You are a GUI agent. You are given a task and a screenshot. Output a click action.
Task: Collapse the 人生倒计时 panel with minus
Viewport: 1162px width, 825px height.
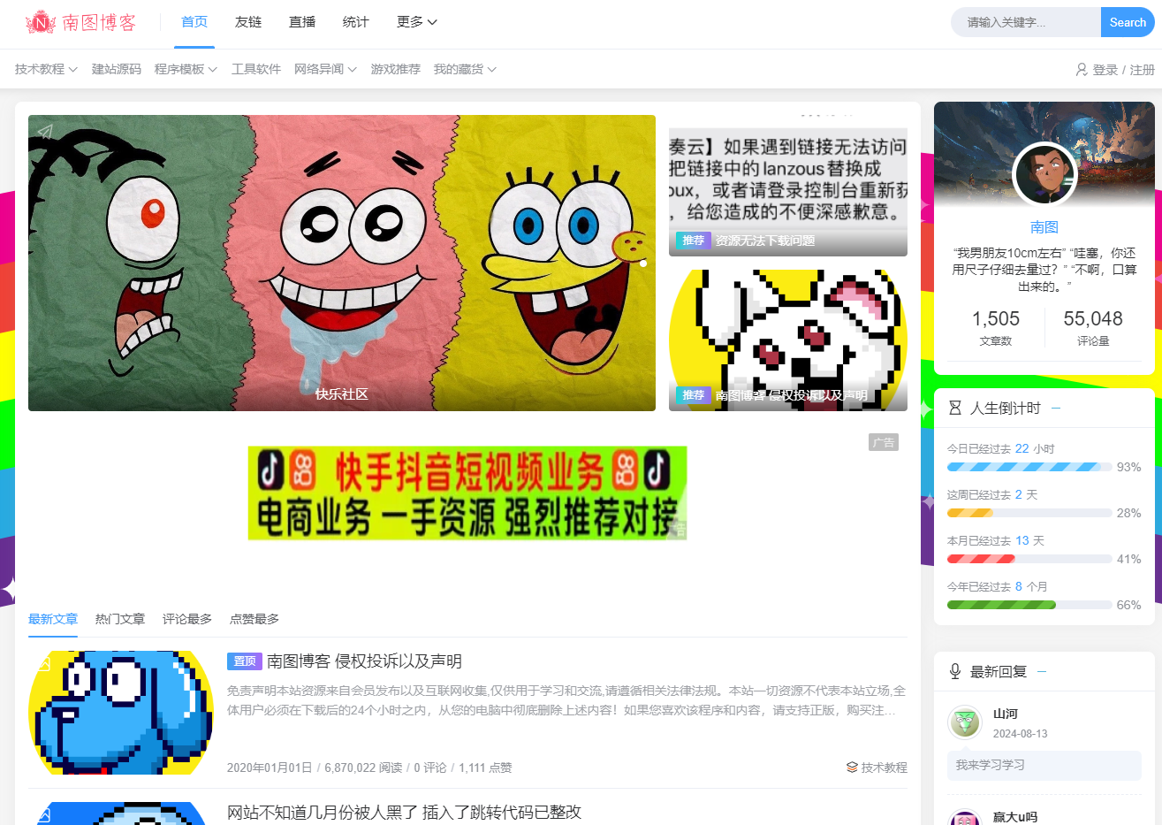click(x=1056, y=408)
